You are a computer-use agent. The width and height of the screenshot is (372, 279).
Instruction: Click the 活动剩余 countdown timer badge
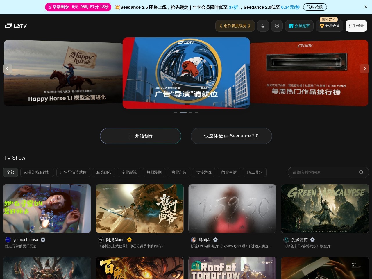pos(78,7)
